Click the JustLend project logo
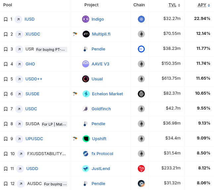The width and height of the screenshot is (214, 190). pos(85,169)
